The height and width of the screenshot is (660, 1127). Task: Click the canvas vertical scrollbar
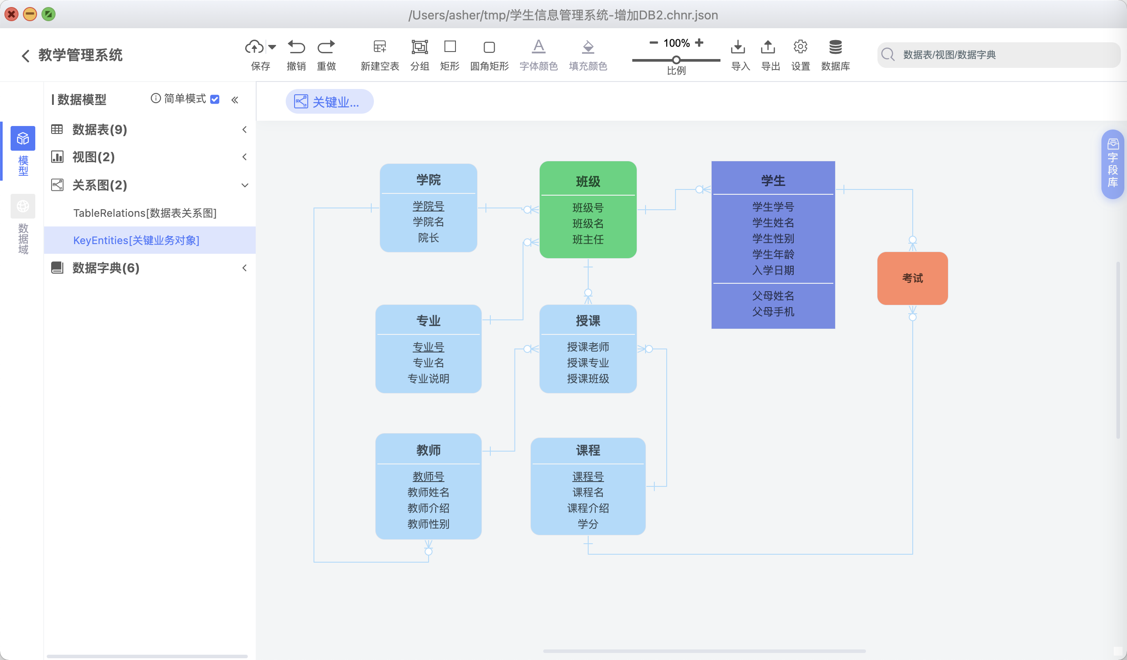[x=1118, y=349]
